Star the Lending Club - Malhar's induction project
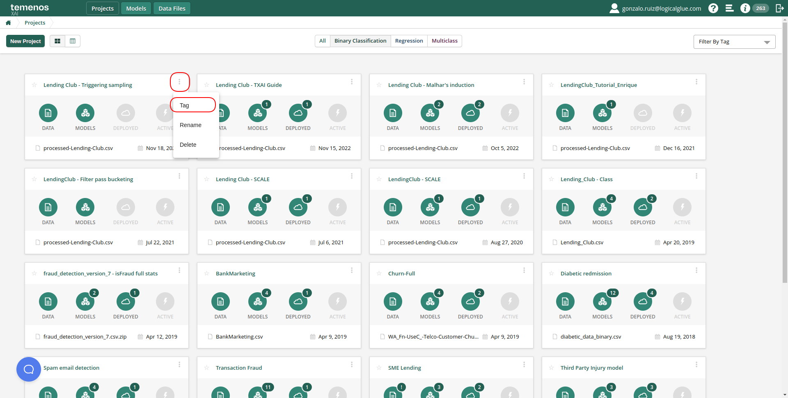Screen dimensions: 788x398 pyautogui.click(x=379, y=85)
